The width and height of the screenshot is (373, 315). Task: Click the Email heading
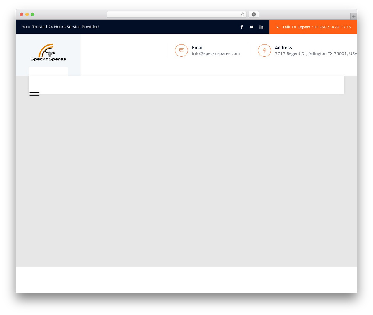pos(198,48)
